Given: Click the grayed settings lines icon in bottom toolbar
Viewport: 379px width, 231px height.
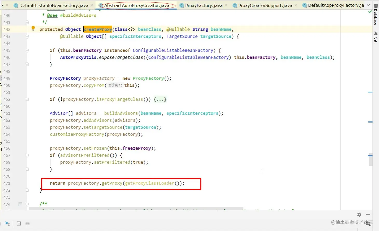Looking at the screenshot, I should coord(28,223).
